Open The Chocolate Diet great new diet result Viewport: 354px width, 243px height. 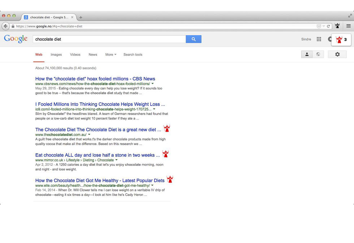98,130
